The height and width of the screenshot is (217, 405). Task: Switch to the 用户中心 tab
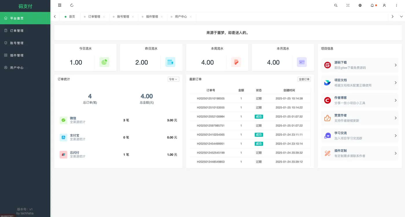point(181,17)
